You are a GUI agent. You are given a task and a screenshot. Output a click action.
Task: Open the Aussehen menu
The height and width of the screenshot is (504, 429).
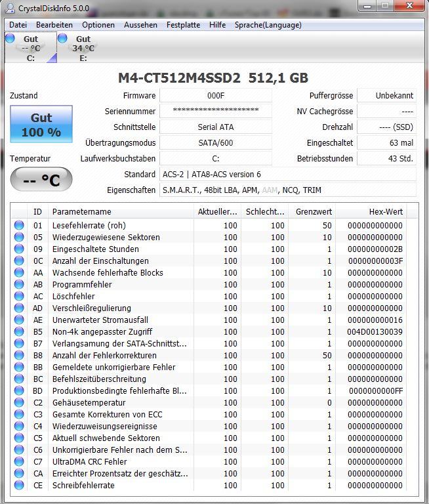point(141,25)
